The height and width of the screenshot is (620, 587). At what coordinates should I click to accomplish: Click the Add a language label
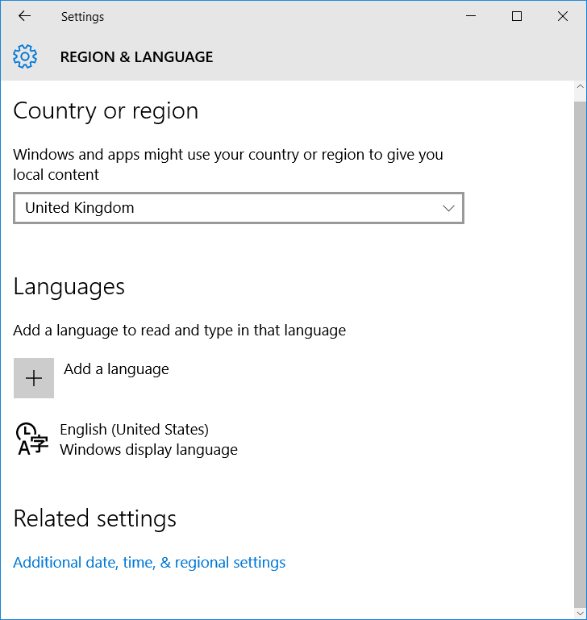pyautogui.click(x=116, y=369)
